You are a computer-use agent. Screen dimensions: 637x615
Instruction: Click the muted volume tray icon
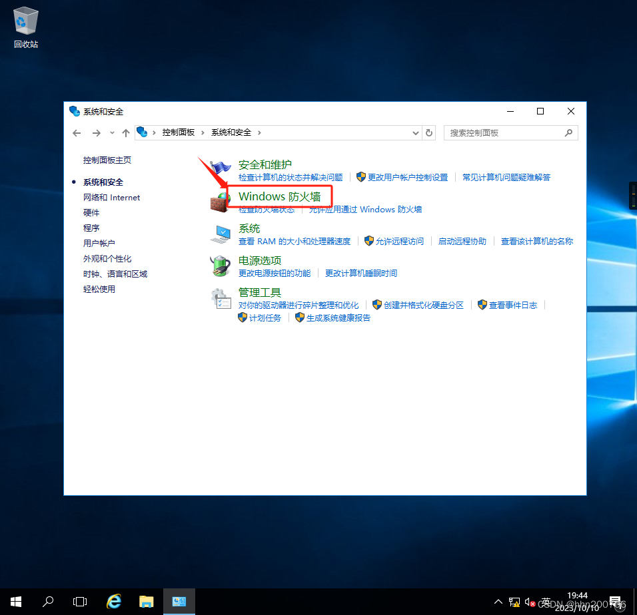pos(530,602)
